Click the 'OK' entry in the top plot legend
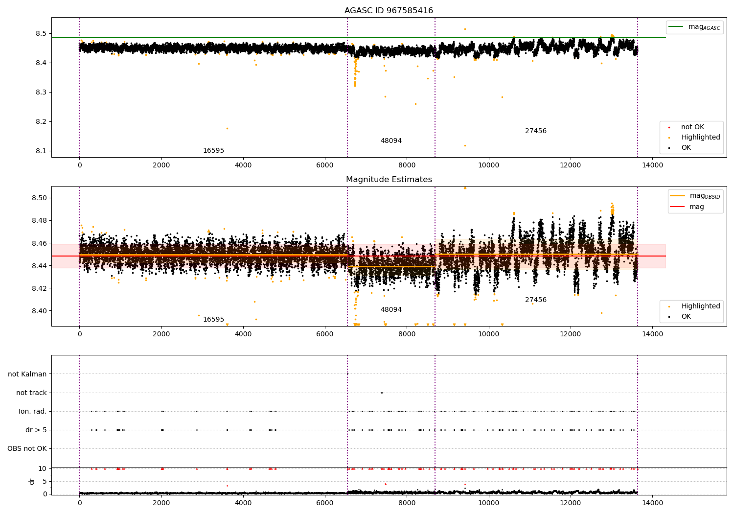Screen dimensions: 734x514 pyautogui.click(x=686, y=148)
